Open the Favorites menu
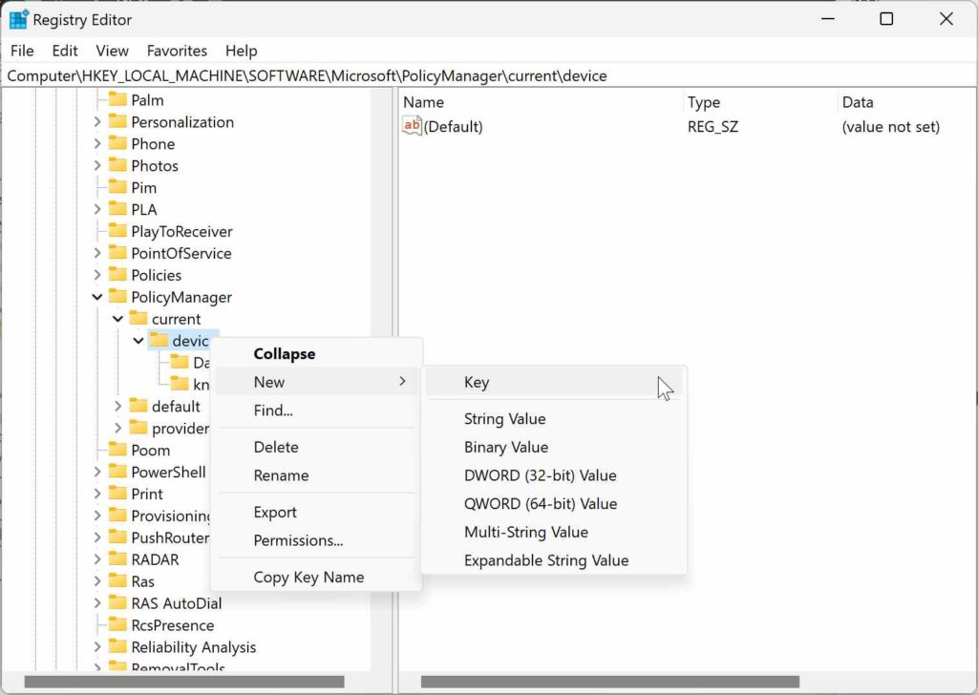This screenshot has width=978, height=695. click(177, 51)
